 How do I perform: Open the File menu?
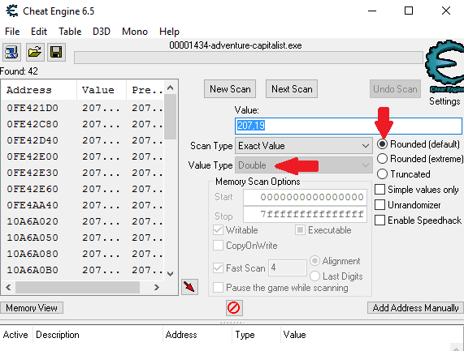coord(12,32)
